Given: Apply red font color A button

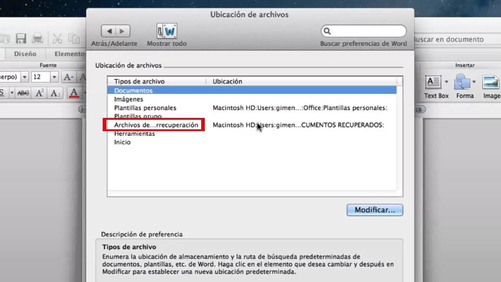Looking at the screenshot, I should 74,93.
